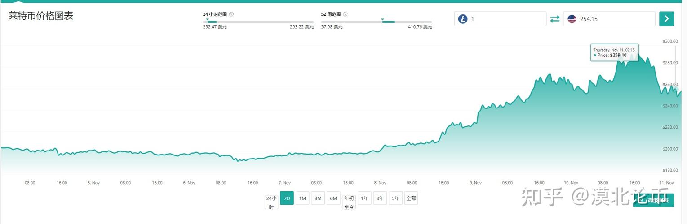The image size is (687, 224).
Task: Show the 6M price history
Action: pyautogui.click(x=333, y=198)
